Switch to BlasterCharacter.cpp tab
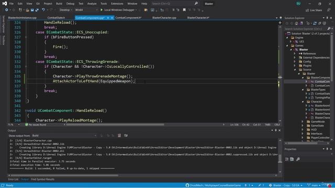Image resolution: width=335 pixels, height=188 pixels. 164,18
